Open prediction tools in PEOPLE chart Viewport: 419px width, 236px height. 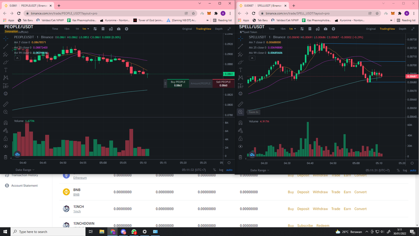tap(6, 86)
